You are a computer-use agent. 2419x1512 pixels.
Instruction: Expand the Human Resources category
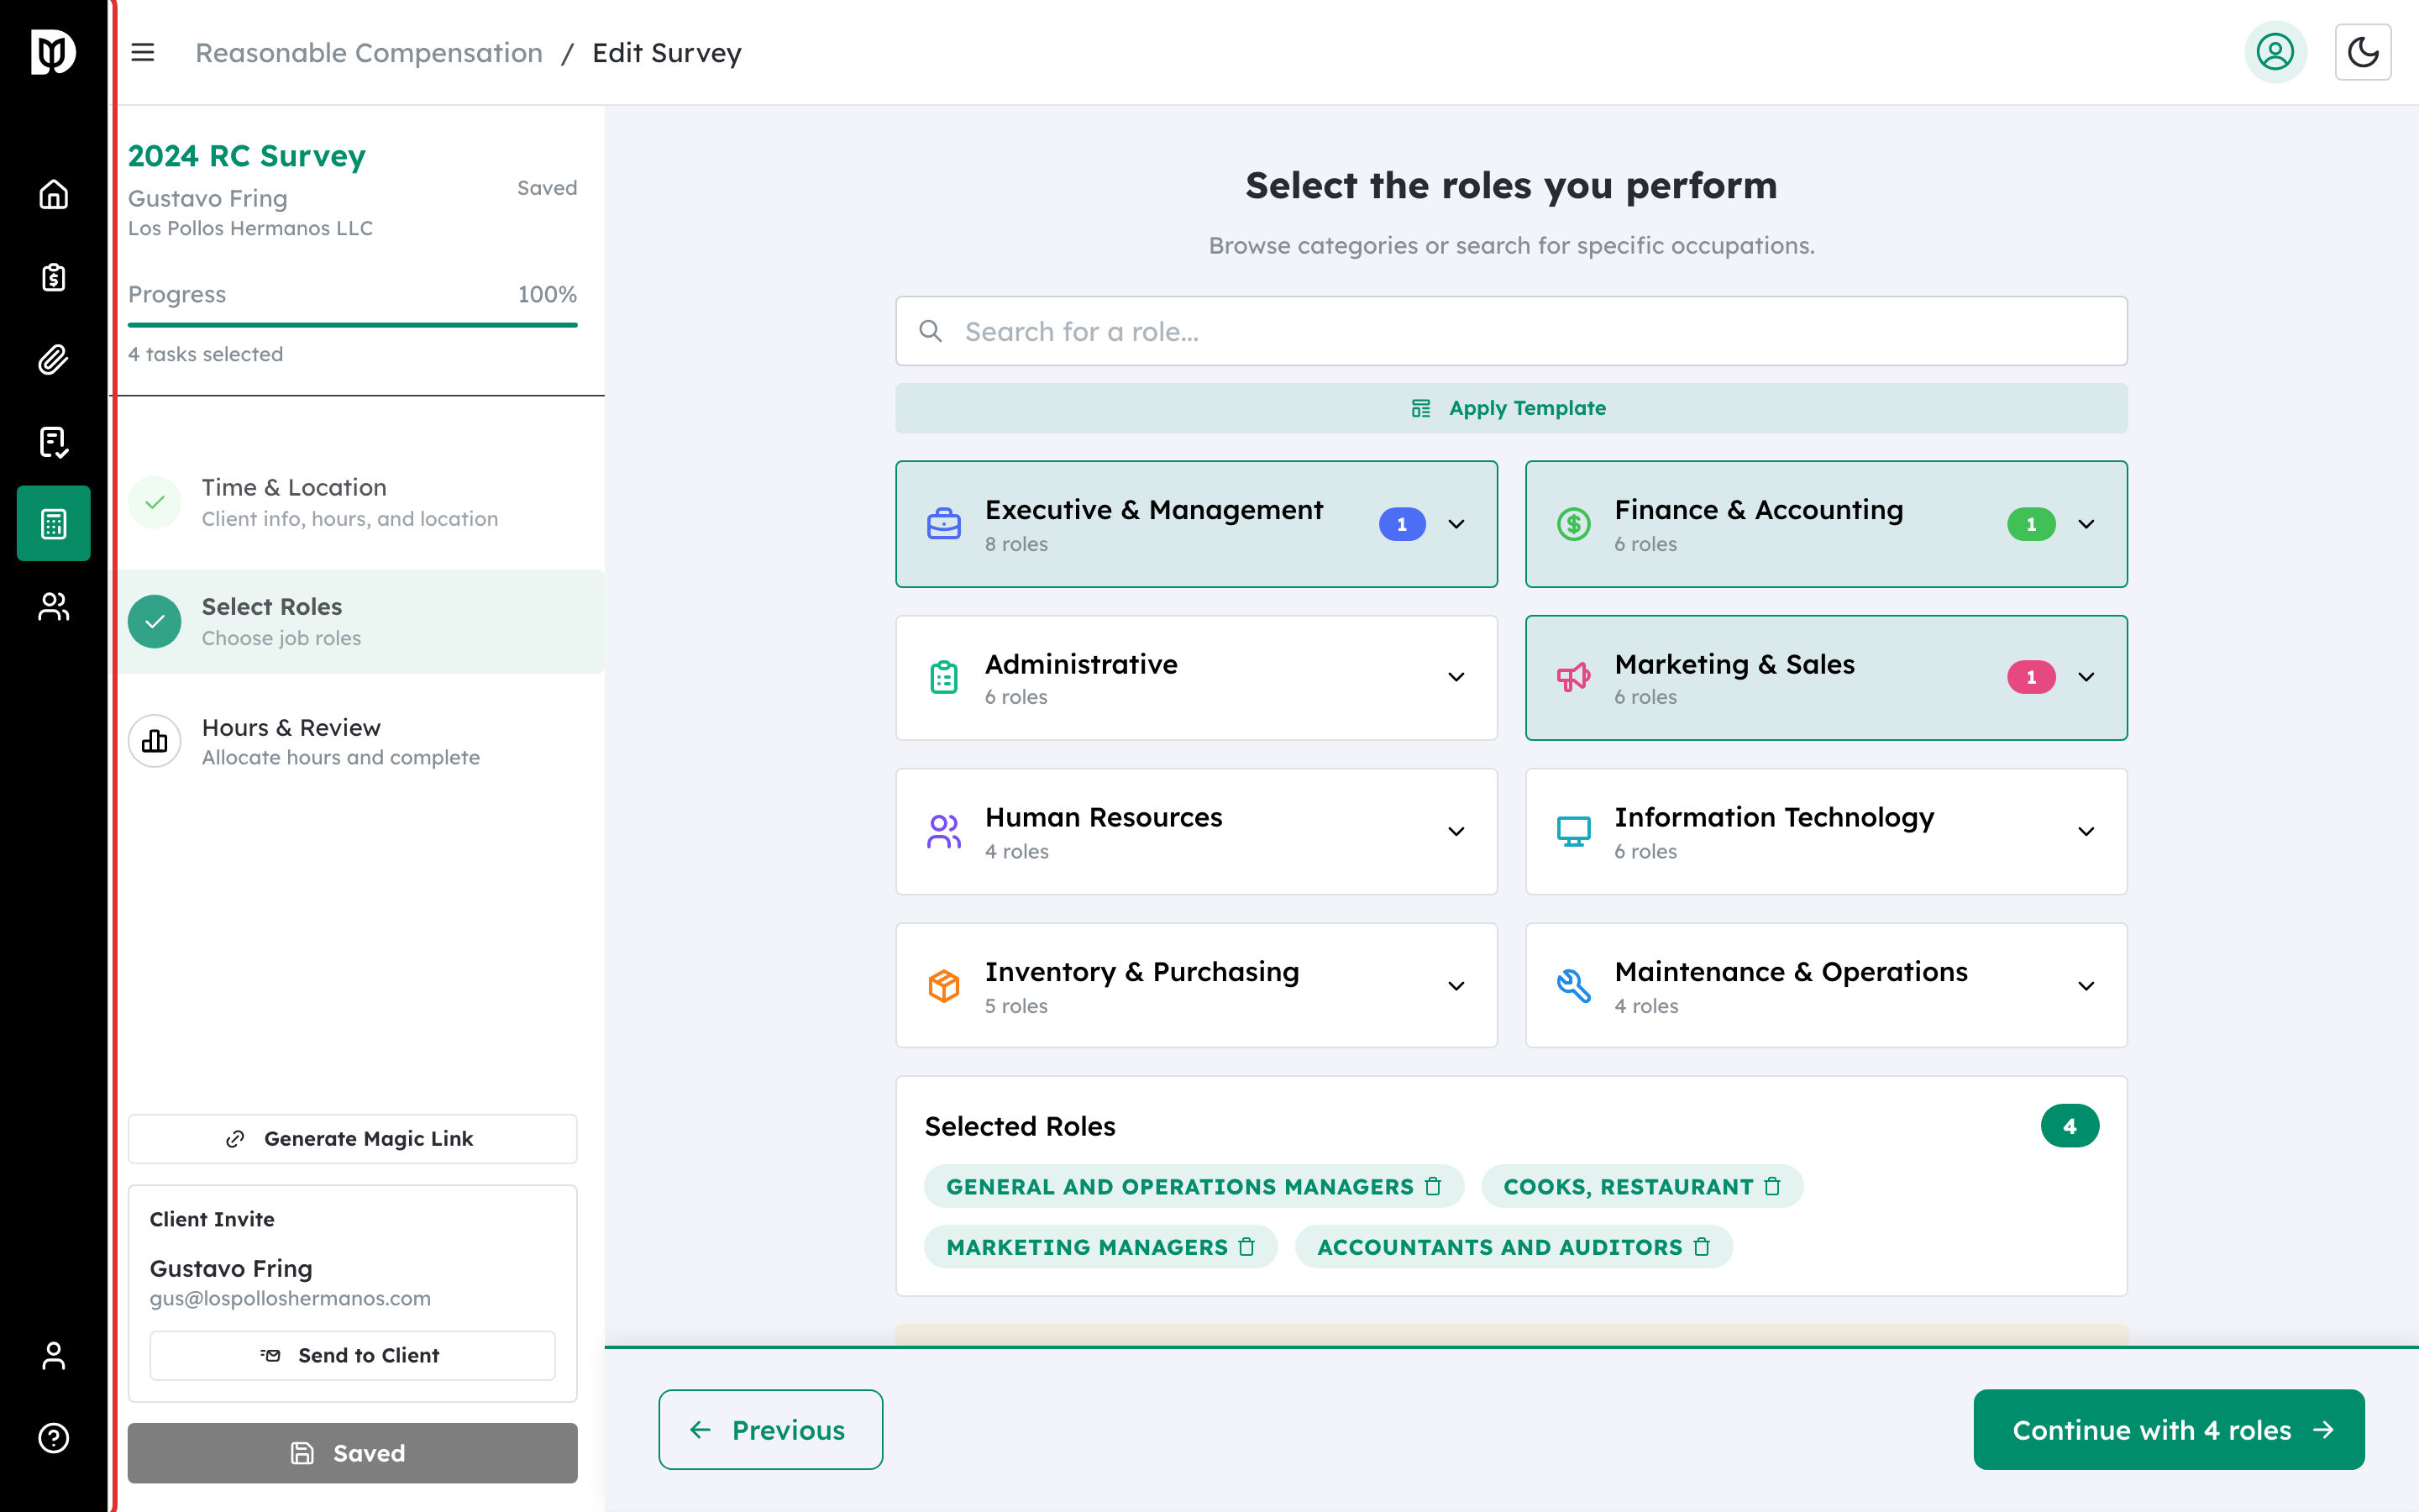tap(1456, 831)
